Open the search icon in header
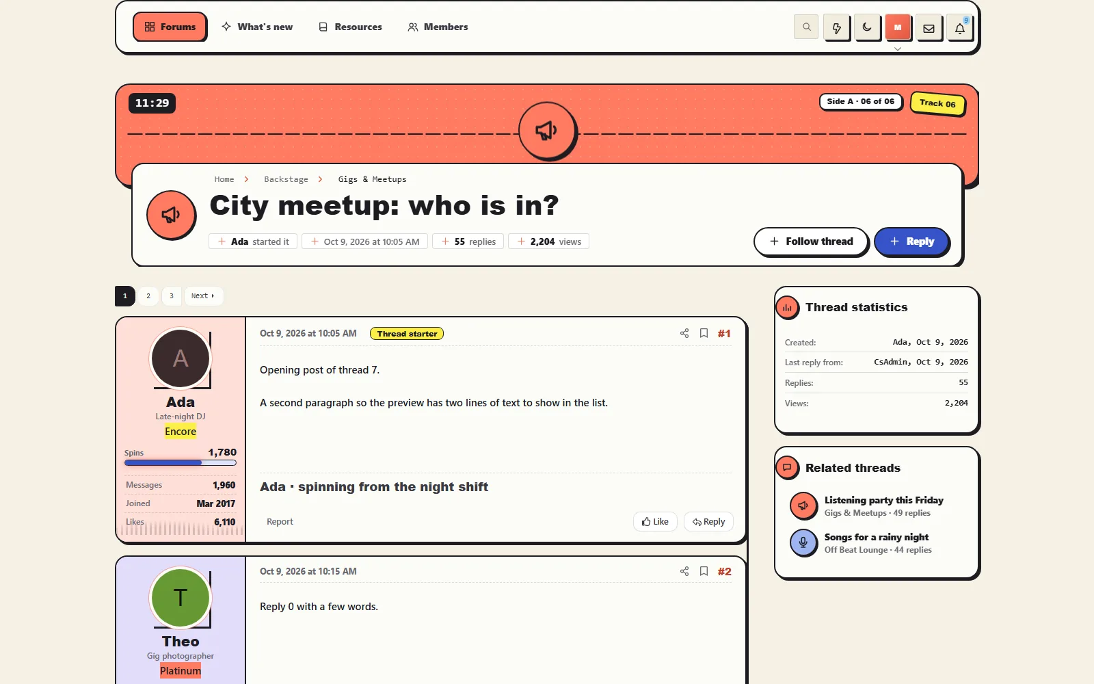This screenshot has height=684, width=1094. [806, 27]
